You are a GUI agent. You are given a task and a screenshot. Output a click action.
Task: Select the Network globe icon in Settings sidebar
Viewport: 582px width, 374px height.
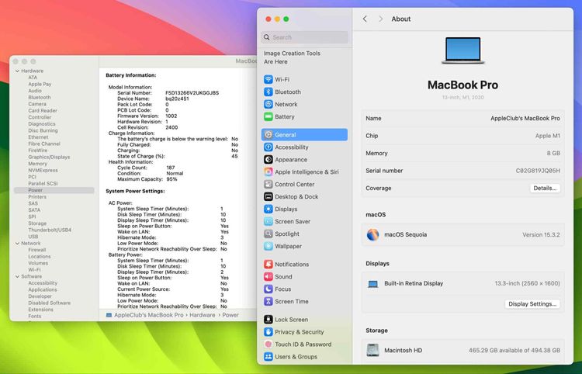click(268, 104)
